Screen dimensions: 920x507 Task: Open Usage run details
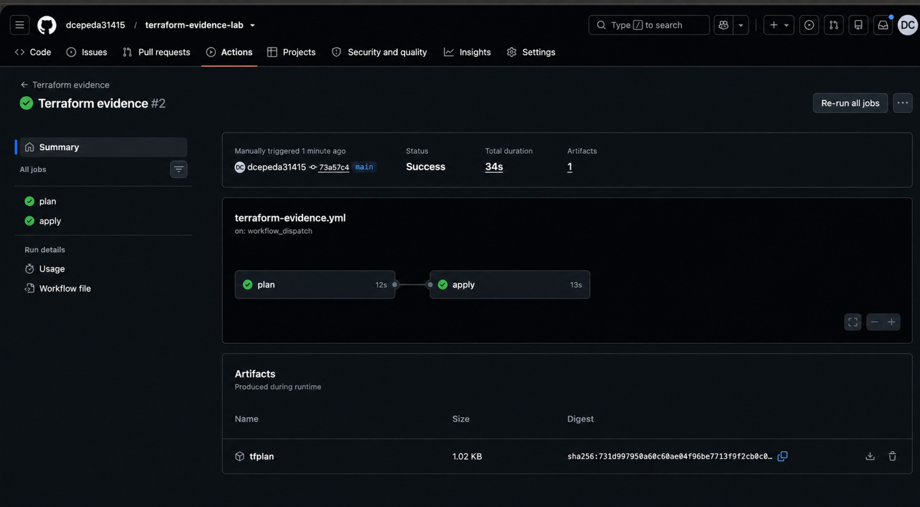(103, 269)
